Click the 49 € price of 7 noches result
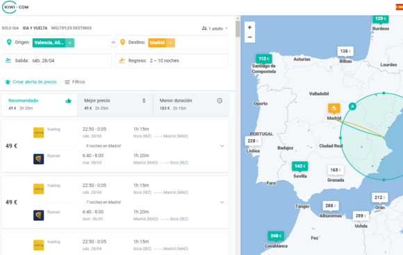This screenshot has height=255, width=403. click(11, 202)
